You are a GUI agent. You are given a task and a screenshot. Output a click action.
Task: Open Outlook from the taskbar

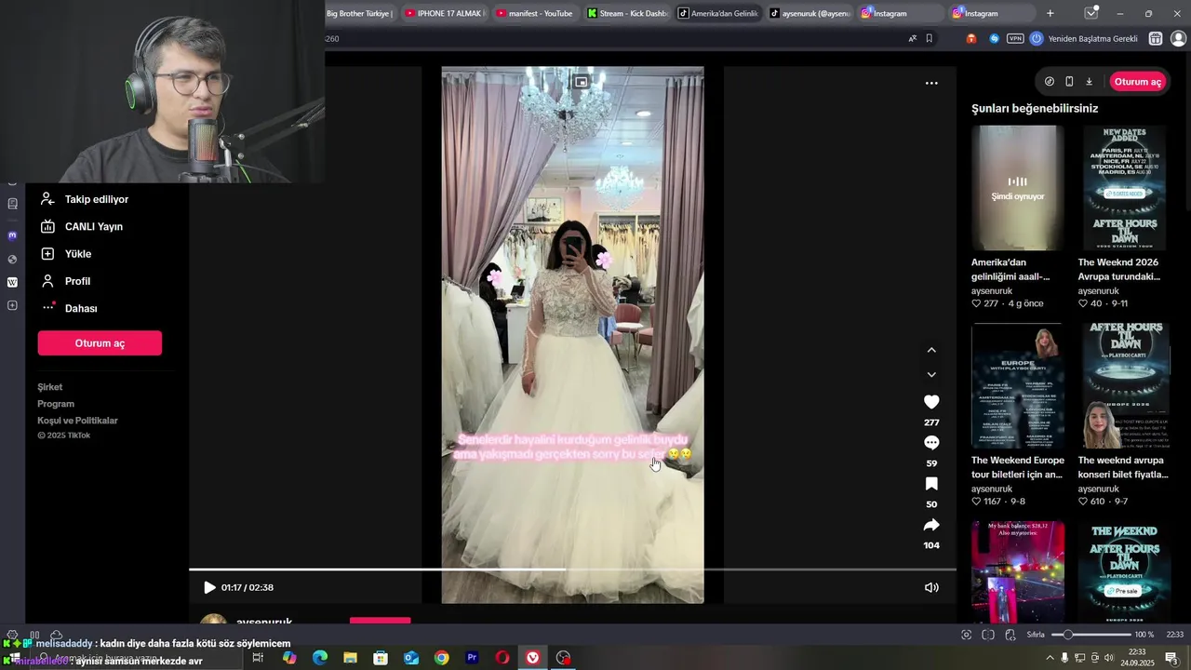(x=411, y=658)
